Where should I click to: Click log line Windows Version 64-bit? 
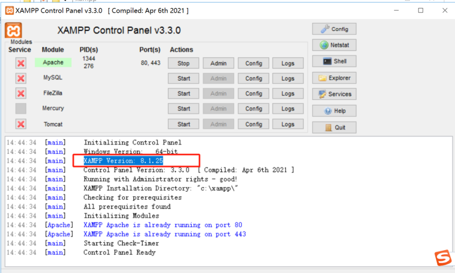pyautogui.click(x=131, y=151)
